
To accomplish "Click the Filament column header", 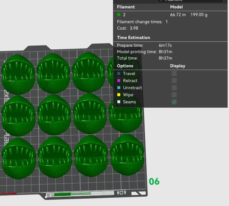I will pyautogui.click(x=126, y=7).
